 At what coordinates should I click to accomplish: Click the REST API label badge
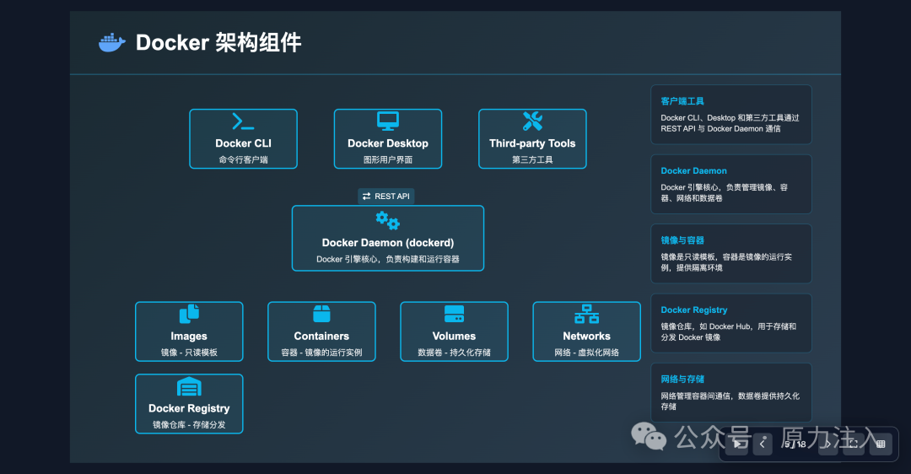(x=386, y=197)
